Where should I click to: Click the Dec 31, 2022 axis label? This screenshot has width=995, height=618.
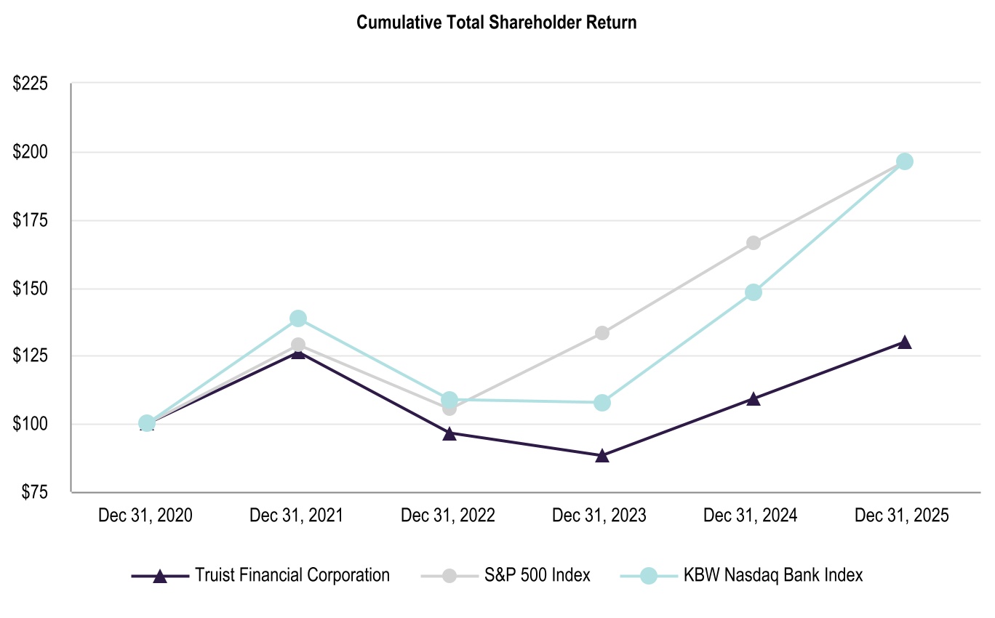pyautogui.click(x=448, y=515)
